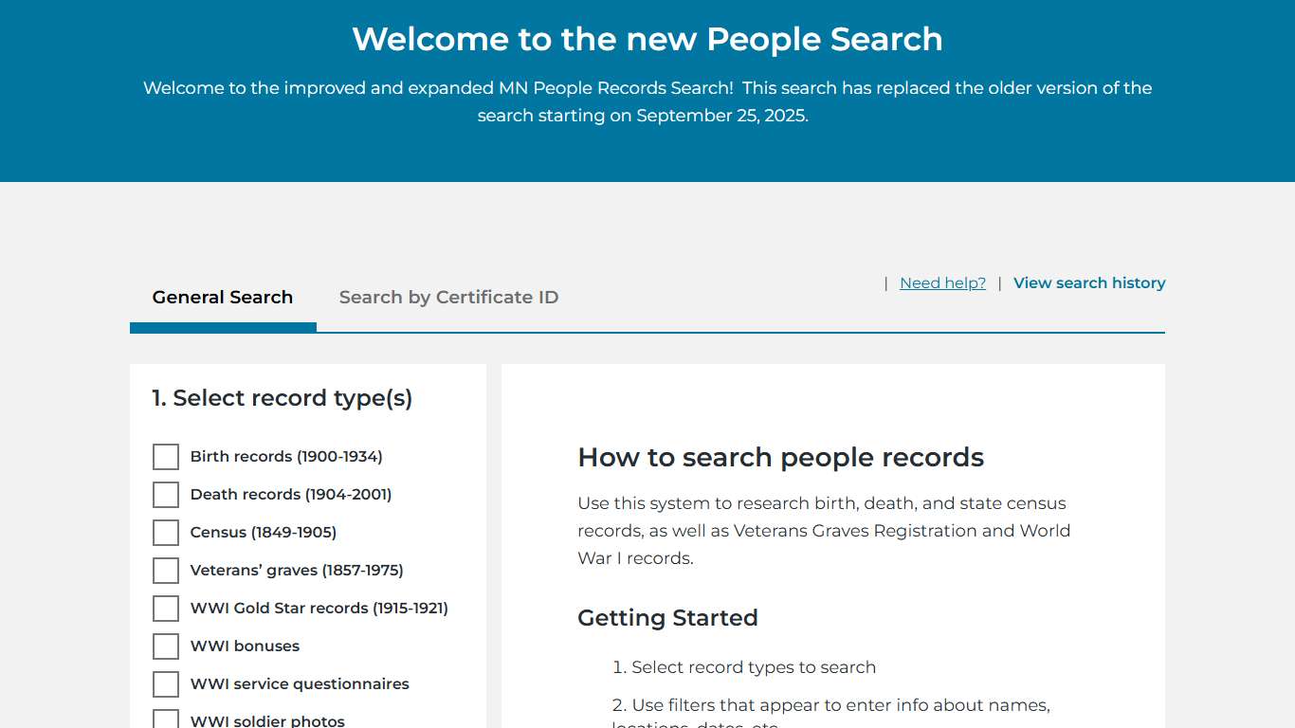Screen dimensions: 1295x728
Task: Click the Veterans' graves label text
Action: (x=297, y=570)
